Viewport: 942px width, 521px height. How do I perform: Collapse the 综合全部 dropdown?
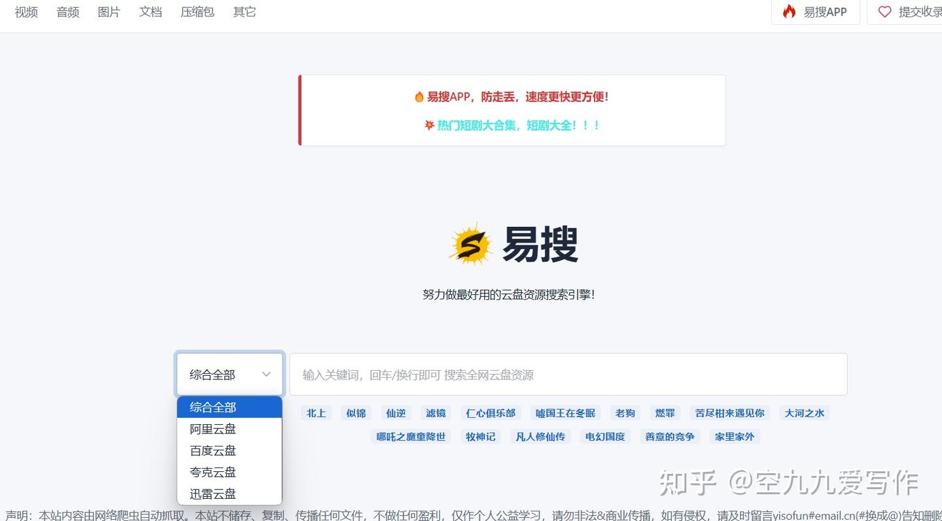(229, 373)
